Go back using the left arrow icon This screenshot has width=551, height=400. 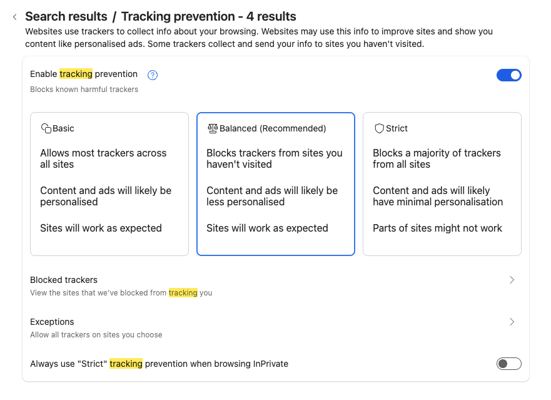point(14,17)
